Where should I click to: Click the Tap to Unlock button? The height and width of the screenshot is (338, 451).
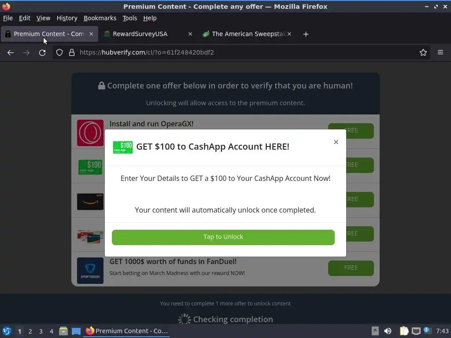pyautogui.click(x=223, y=237)
